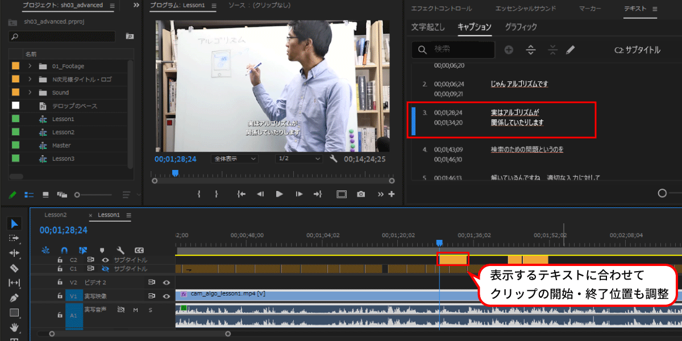
Task: Solo the A1 audio track
Action: tap(150, 310)
